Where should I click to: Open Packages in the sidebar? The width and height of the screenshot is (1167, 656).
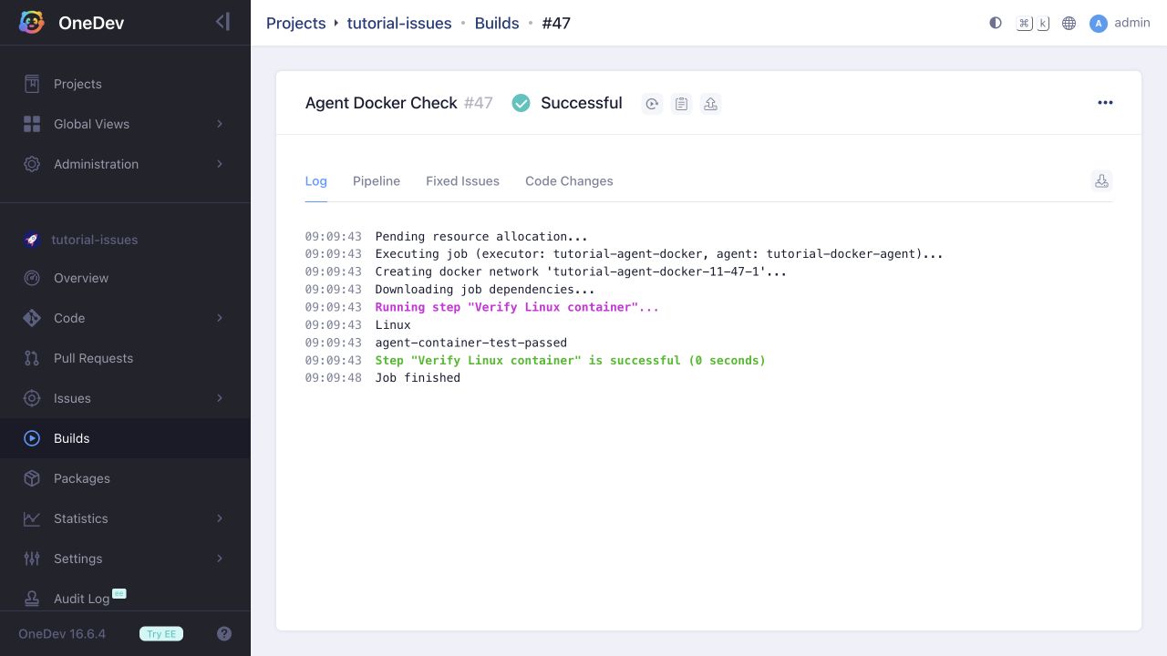pos(125,478)
